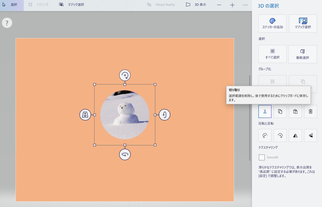Switch to Mixed Reality view
Screen dimensions: 322x207
tap(161, 5)
